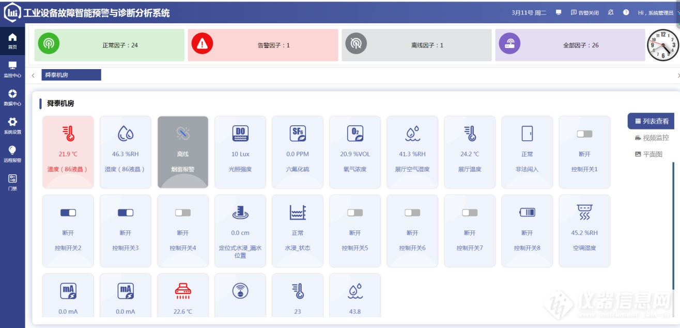This screenshot has height=328, width=680.
Task: Click the 告警关闭 link in header
Action: coord(585,13)
